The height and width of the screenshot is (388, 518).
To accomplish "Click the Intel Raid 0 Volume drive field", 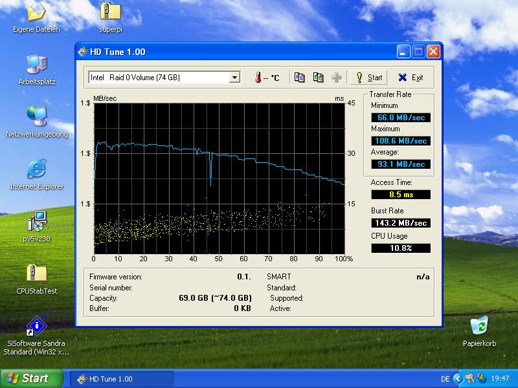I will click(164, 78).
